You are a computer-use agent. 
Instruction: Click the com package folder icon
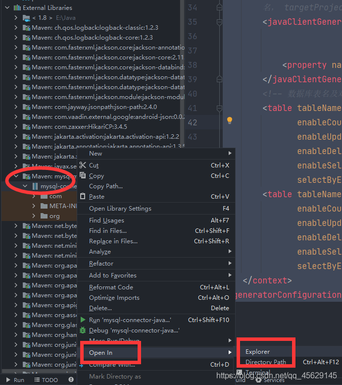pyautogui.click(x=44, y=196)
